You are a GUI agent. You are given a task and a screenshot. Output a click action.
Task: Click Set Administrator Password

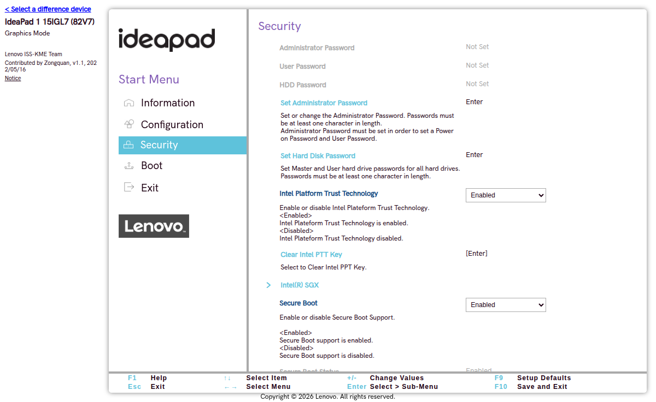[x=324, y=103]
